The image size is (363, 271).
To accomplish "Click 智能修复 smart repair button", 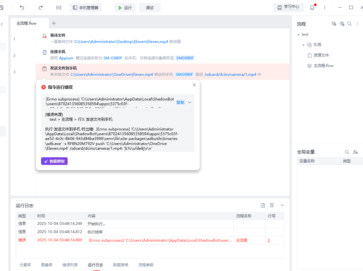I will point(54,161).
